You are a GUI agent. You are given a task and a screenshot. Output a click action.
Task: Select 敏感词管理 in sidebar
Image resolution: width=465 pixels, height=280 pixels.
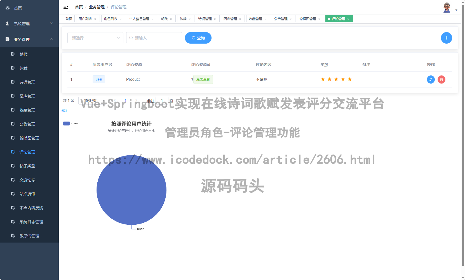[x=29, y=236]
